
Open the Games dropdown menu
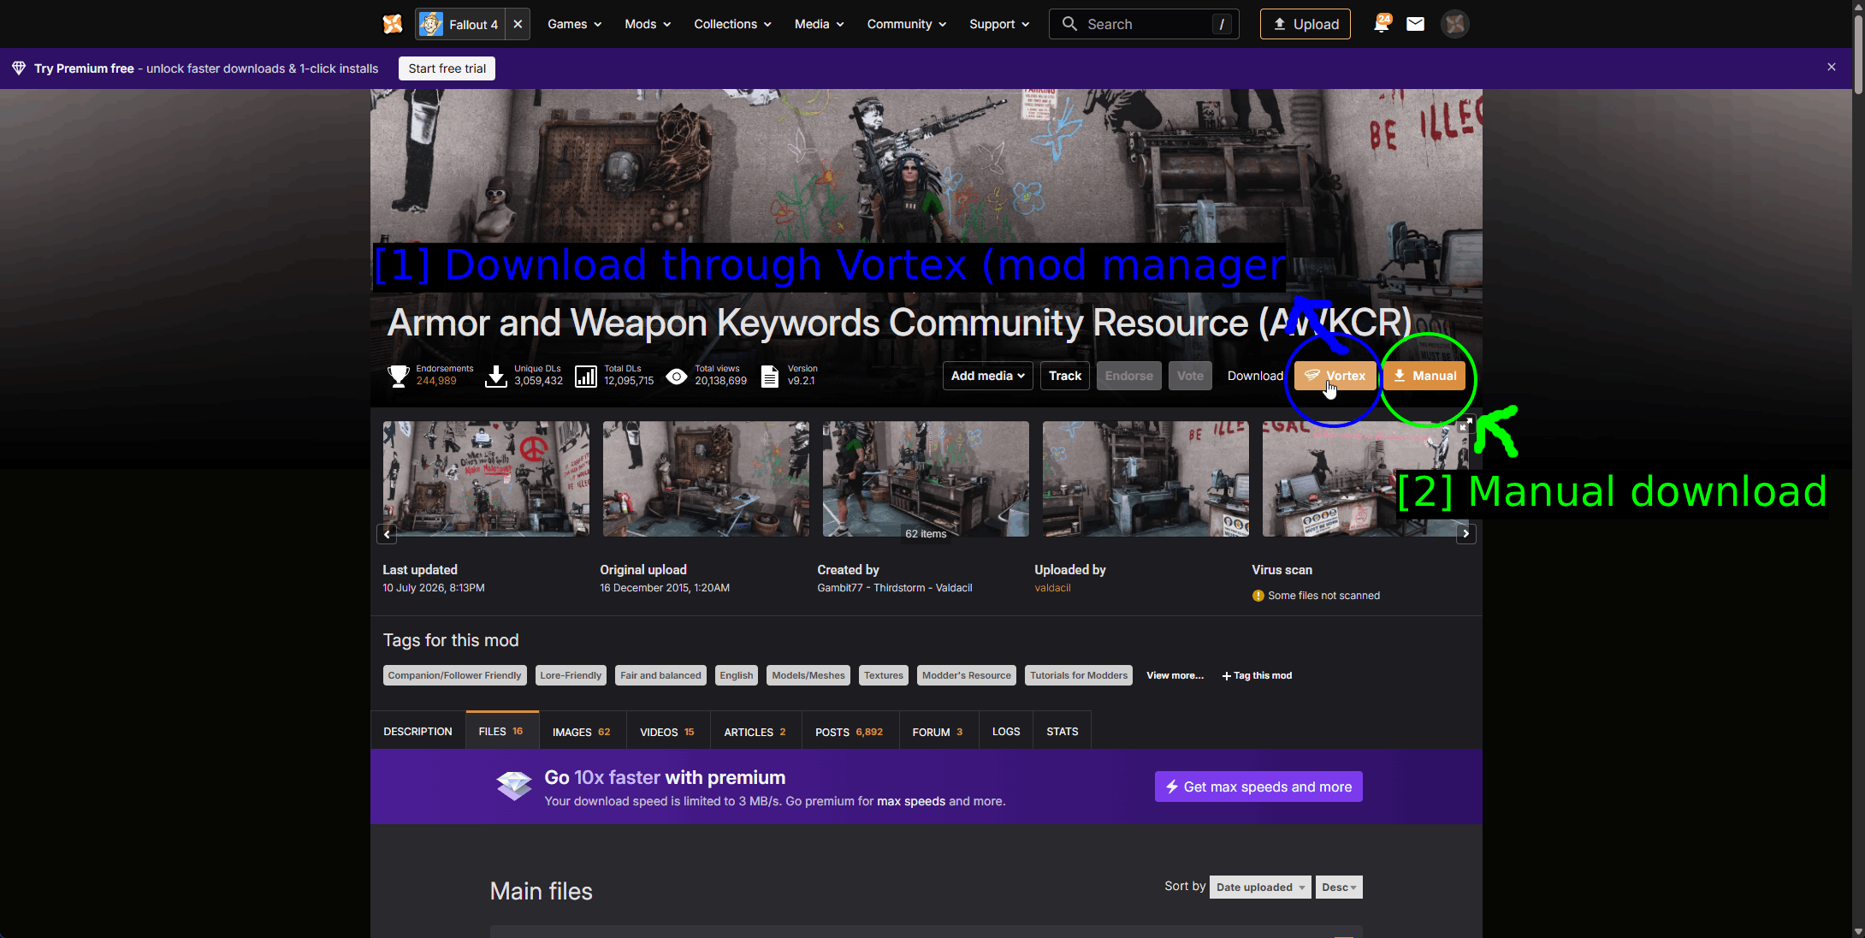click(x=574, y=24)
